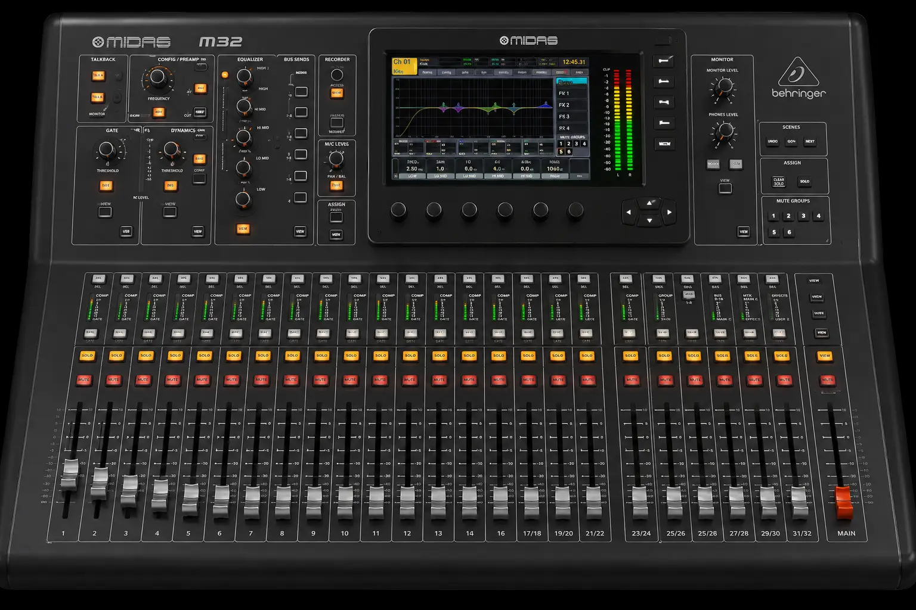Toggle SOLO on channel 1 strip

(x=87, y=356)
